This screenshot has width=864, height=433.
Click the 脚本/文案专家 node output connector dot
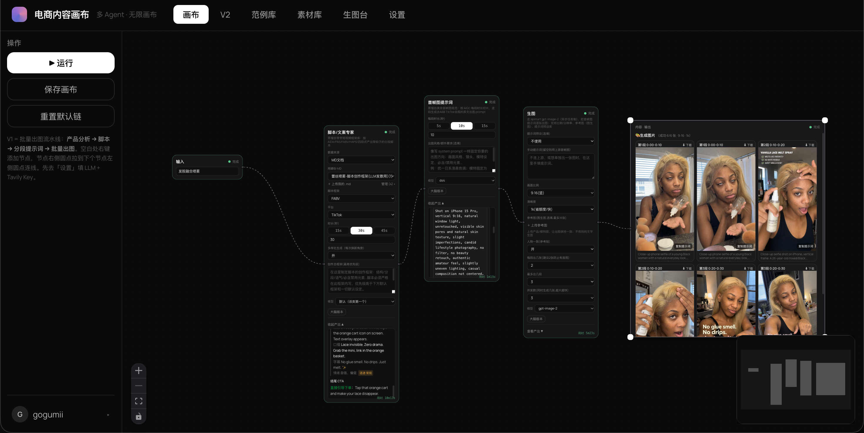click(x=399, y=264)
